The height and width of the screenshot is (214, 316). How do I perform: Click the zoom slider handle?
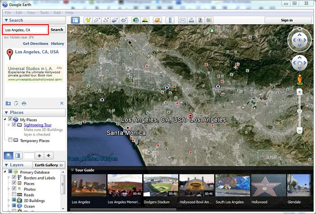pyautogui.click(x=299, y=111)
